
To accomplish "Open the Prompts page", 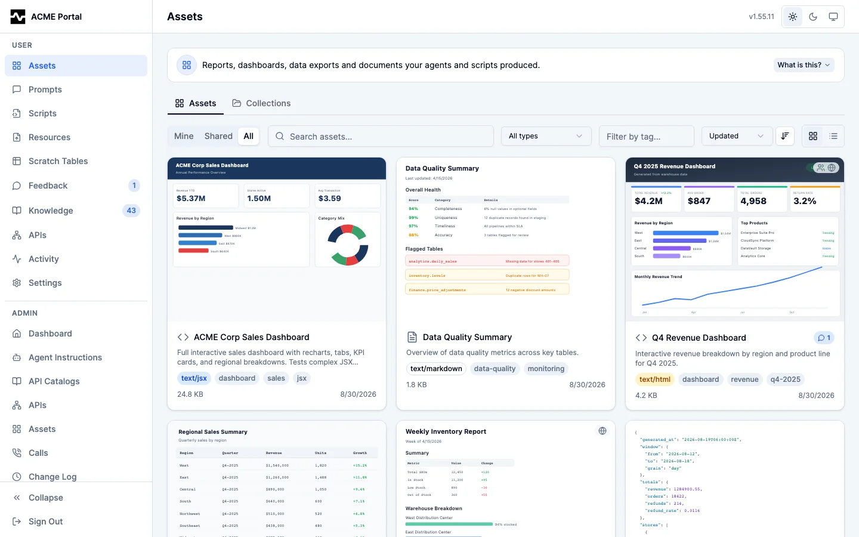I will 76,89.
